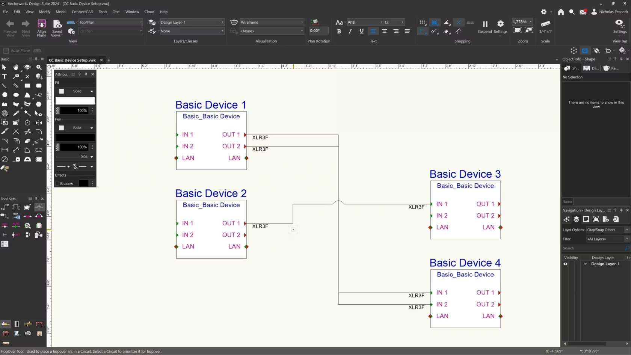Hide Design Layer-1 via its visibility eye
The width and height of the screenshot is (631, 355).
coord(565,264)
